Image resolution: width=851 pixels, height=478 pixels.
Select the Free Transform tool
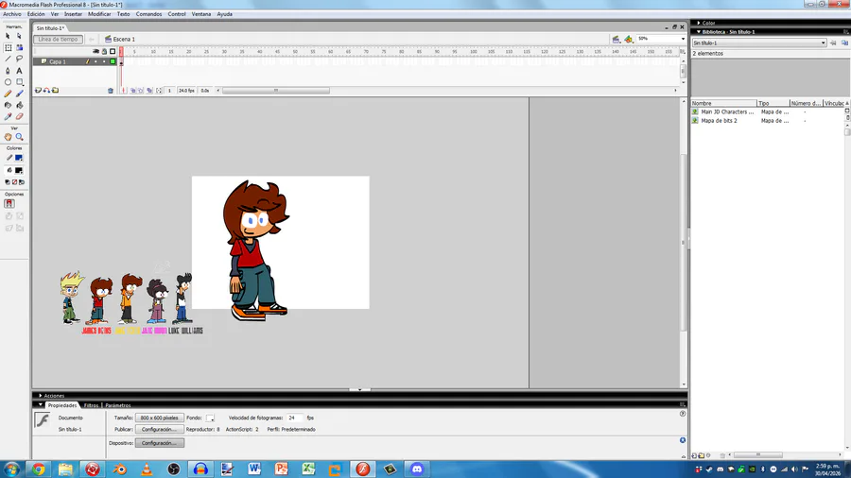point(8,47)
